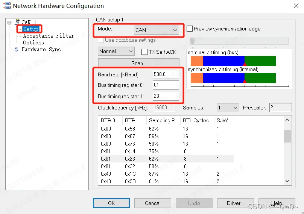Select the 0x01 0x14 75% timing row

click(166, 151)
